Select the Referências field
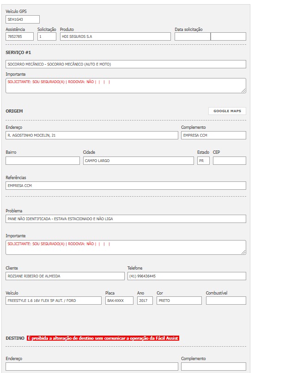The height and width of the screenshot is (373, 291). 126,186
